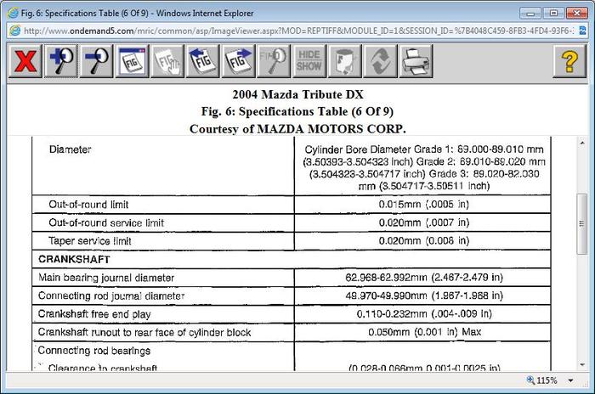This screenshot has height=394, width=595.
Task: Click the '0.020mm (0.008 in)' value
Action: (424, 241)
